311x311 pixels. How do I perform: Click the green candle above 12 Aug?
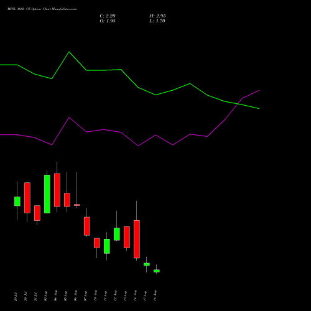pyautogui.click(x=117, y=234)
